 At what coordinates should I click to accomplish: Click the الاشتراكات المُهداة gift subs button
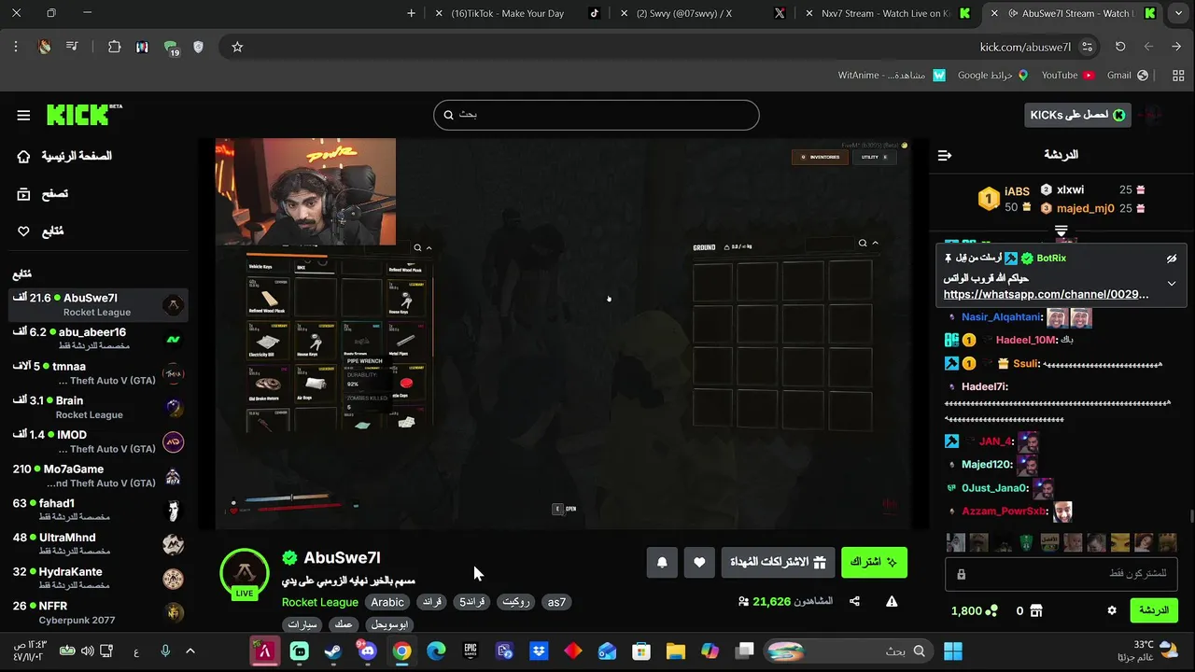[x=778, y=562]
